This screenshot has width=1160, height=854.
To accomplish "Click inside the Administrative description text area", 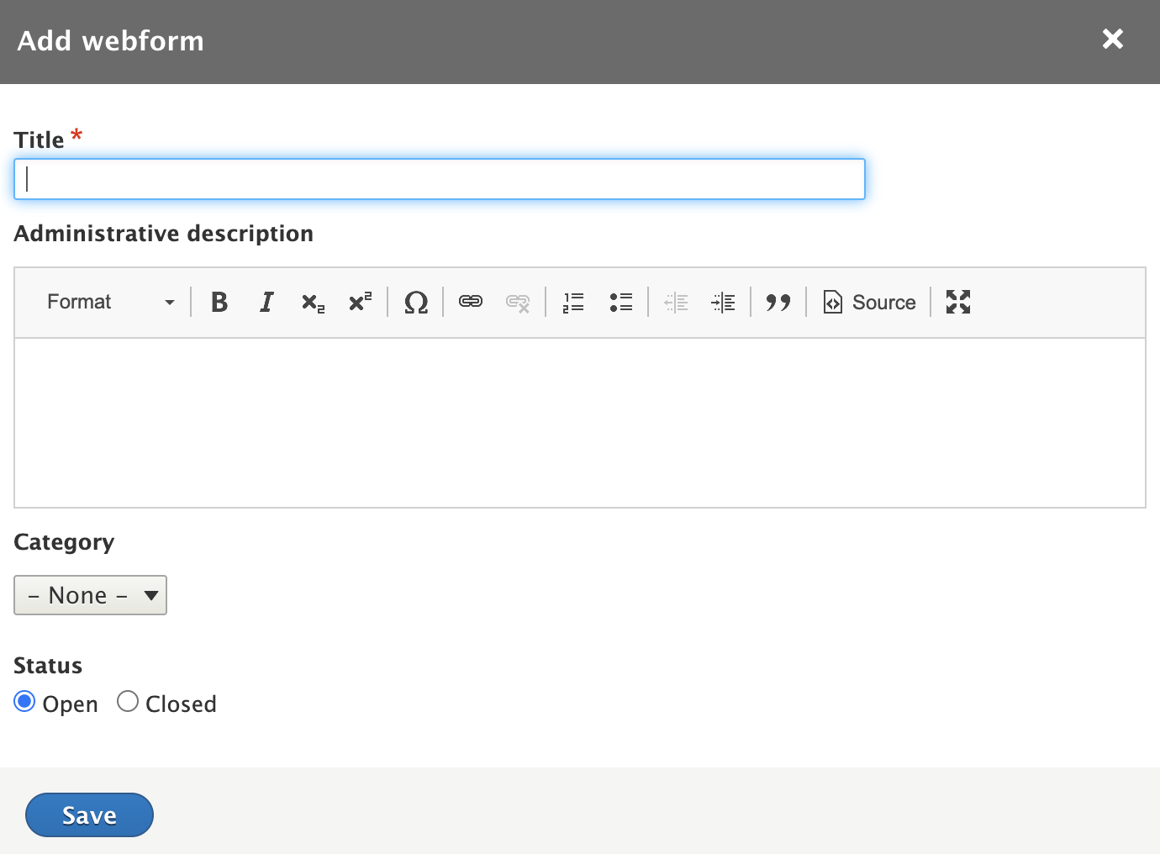I will pos(580,420).
